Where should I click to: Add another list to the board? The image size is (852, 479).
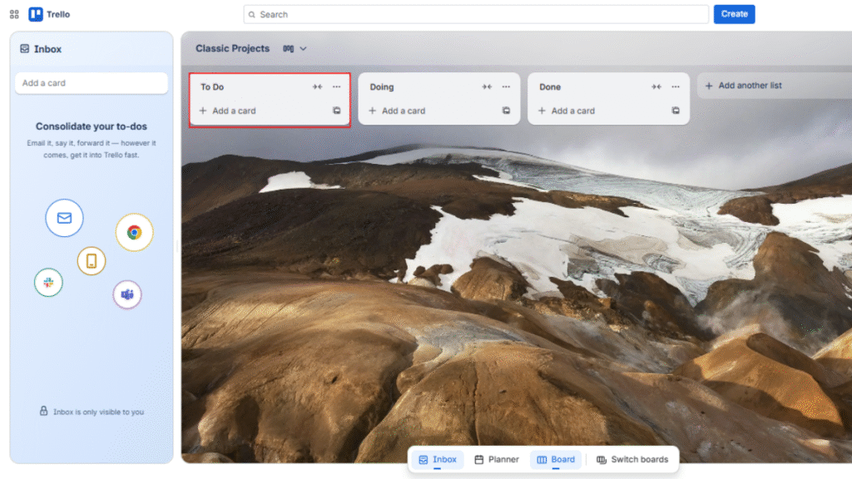(743, 86)
